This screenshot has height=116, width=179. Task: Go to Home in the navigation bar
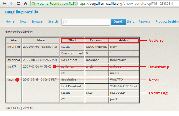[x=10, y=22]
